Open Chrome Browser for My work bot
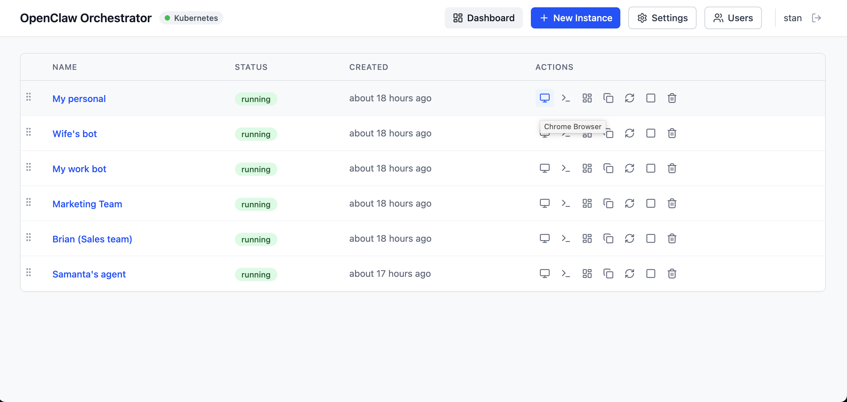The height and width of the screenshot is (402, 847). point(544,168)
